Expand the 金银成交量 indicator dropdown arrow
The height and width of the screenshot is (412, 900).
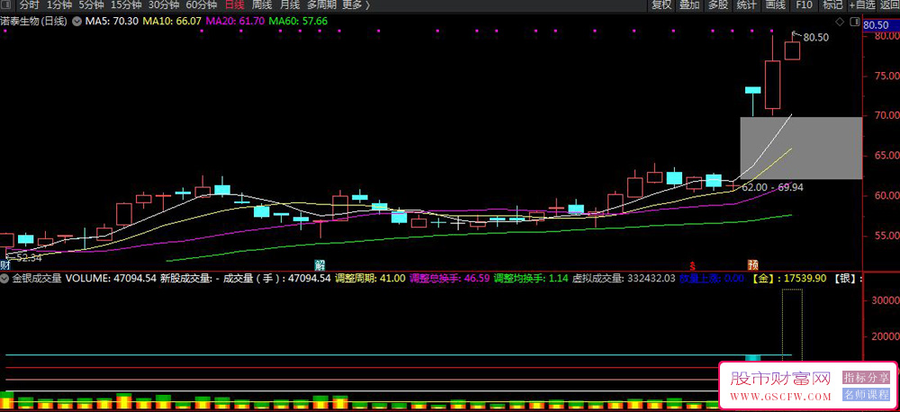click(5, 279)
